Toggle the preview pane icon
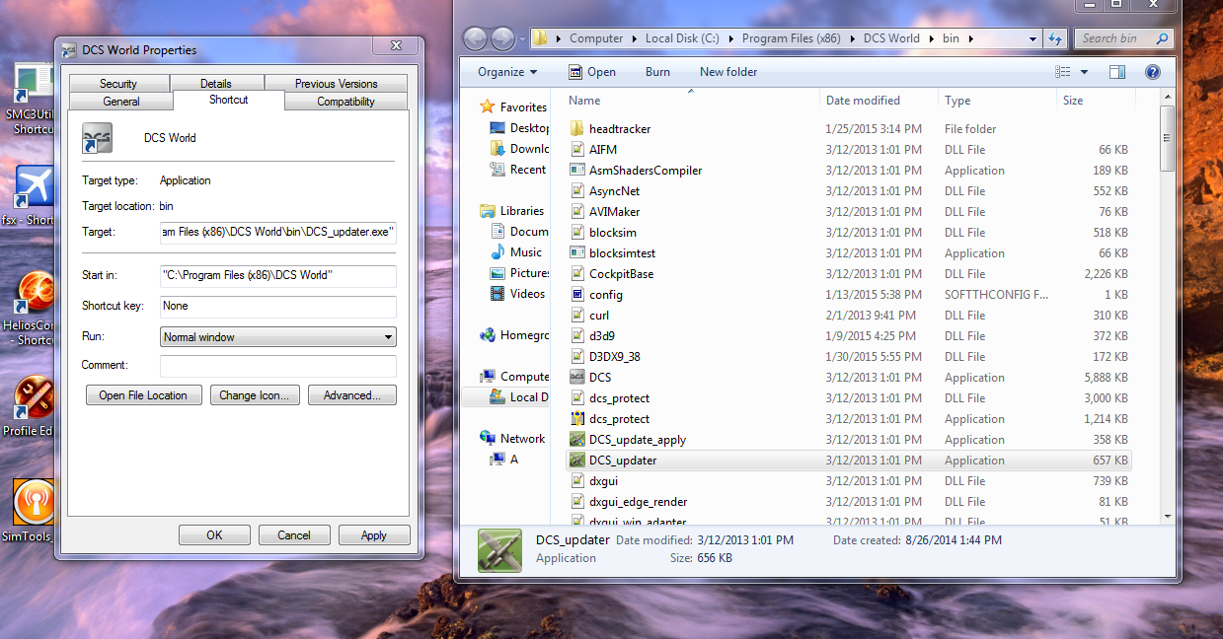Screen dimensions: 1223x639 pyautogui.click(x=1117, y=72)
